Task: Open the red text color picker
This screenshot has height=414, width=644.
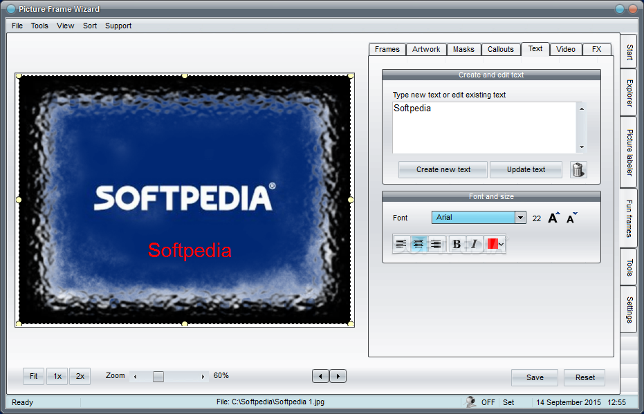Action: pyautogui.click(x=495, y=244)
